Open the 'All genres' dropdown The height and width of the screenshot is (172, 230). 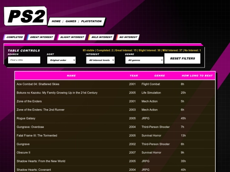coord(144,60)
